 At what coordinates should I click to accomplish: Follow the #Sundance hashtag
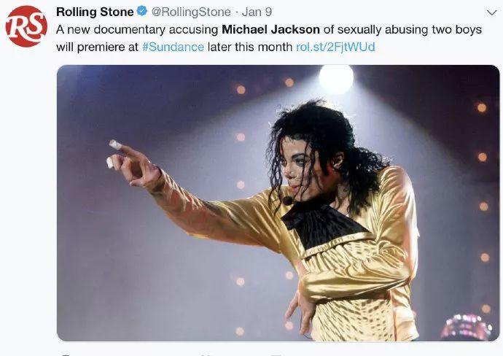pos(173,47)
